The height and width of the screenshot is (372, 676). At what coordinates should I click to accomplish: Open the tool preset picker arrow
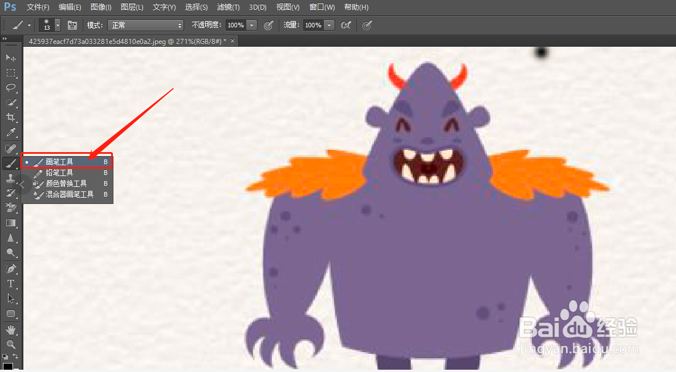[29, 26]
